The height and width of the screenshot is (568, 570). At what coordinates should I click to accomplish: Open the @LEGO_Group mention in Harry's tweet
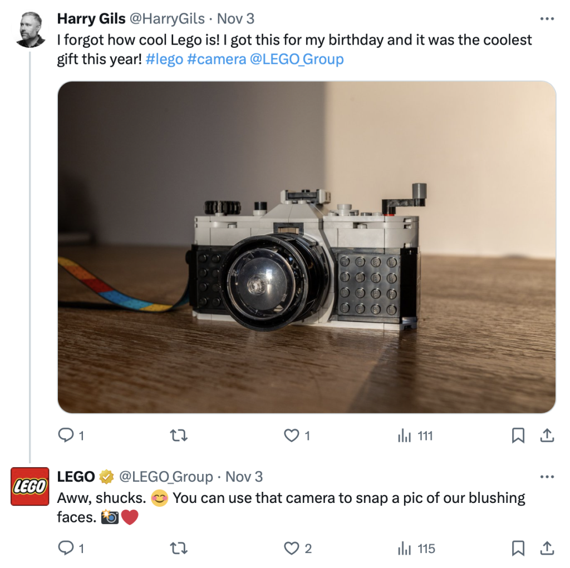point(297,59)
